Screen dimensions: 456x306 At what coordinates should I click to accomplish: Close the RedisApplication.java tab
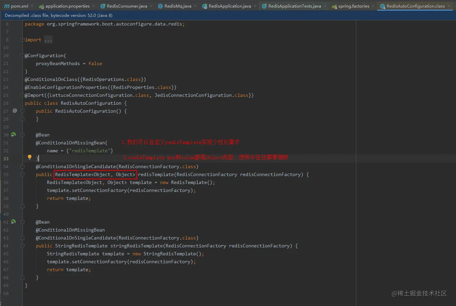click(x=255, y=6)
